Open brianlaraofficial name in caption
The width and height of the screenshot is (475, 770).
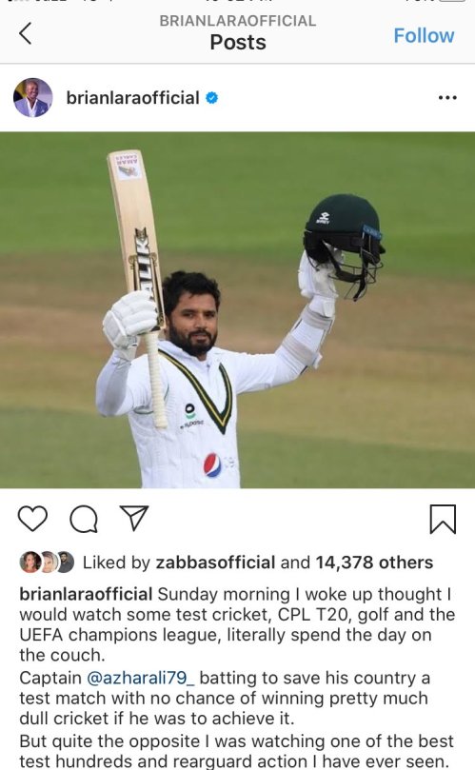pyautogui.click(x=86, y=594)
